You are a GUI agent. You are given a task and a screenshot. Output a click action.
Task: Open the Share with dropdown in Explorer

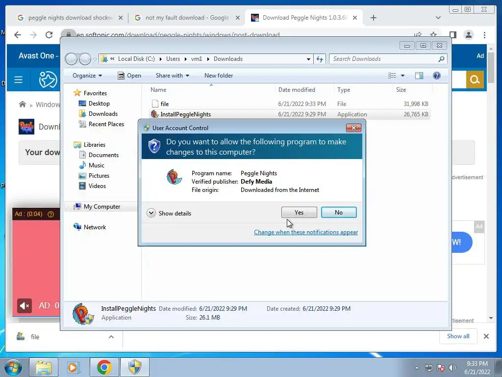tap(173, 76)
